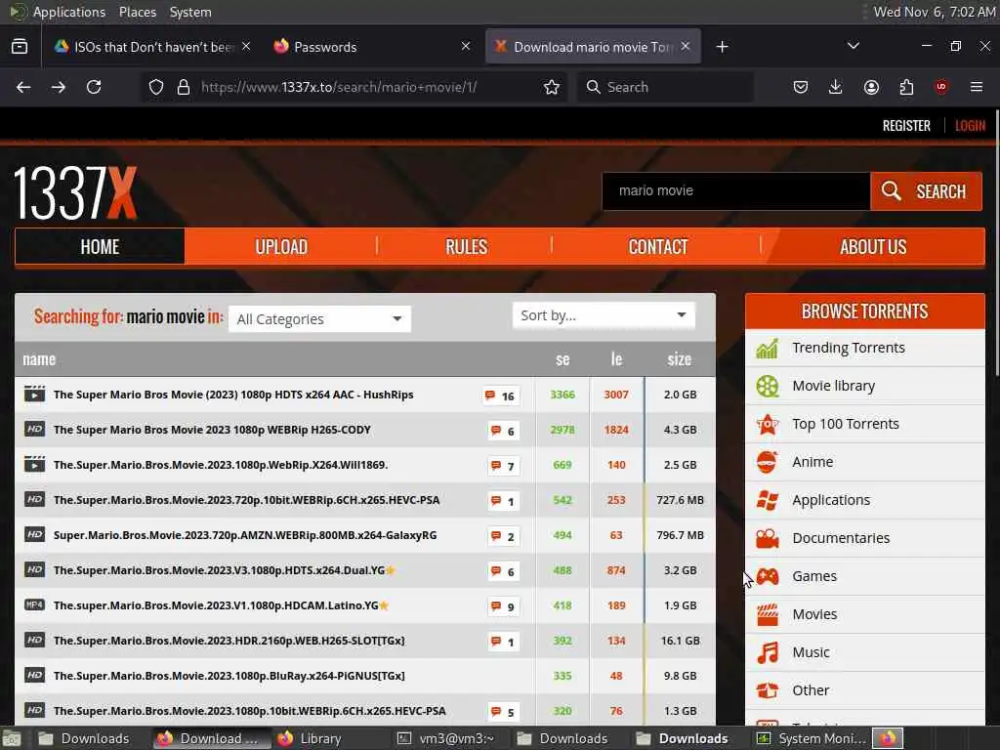Open the All Categories dropdown

click(320, 319)
